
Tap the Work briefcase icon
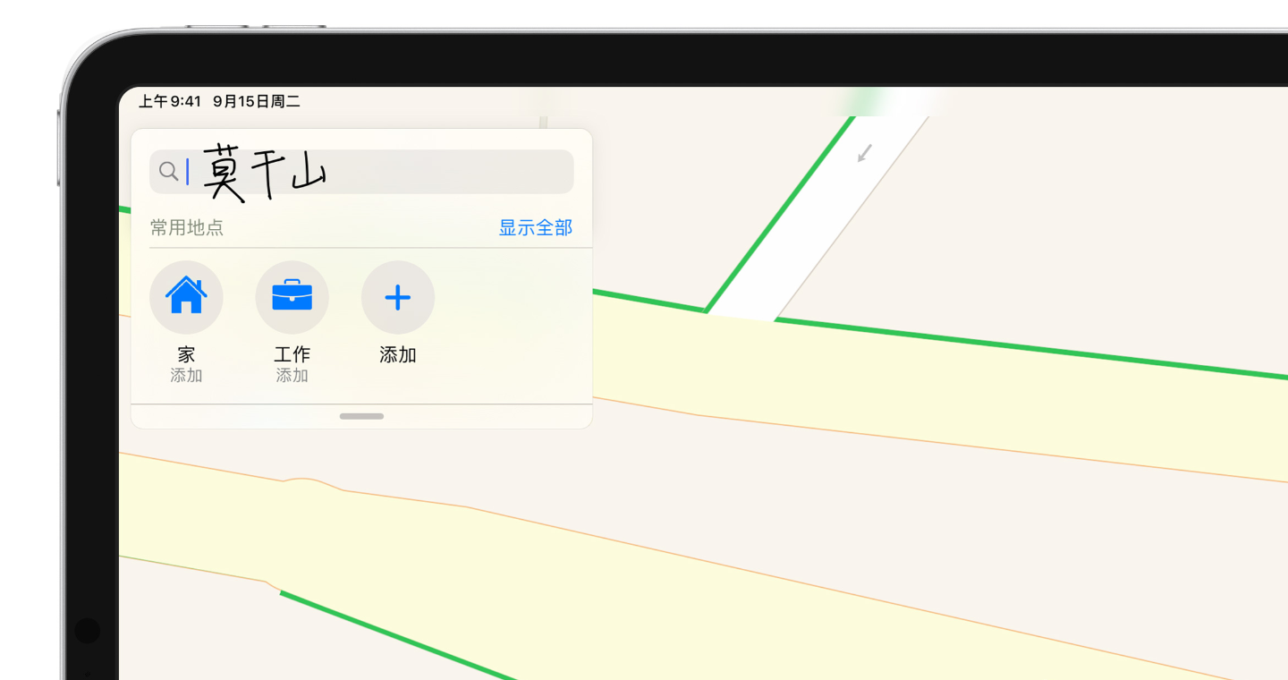(x=292, y=297)
